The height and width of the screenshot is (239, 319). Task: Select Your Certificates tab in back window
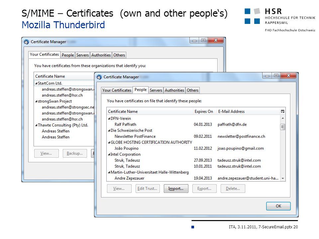(x=44, y=54)
